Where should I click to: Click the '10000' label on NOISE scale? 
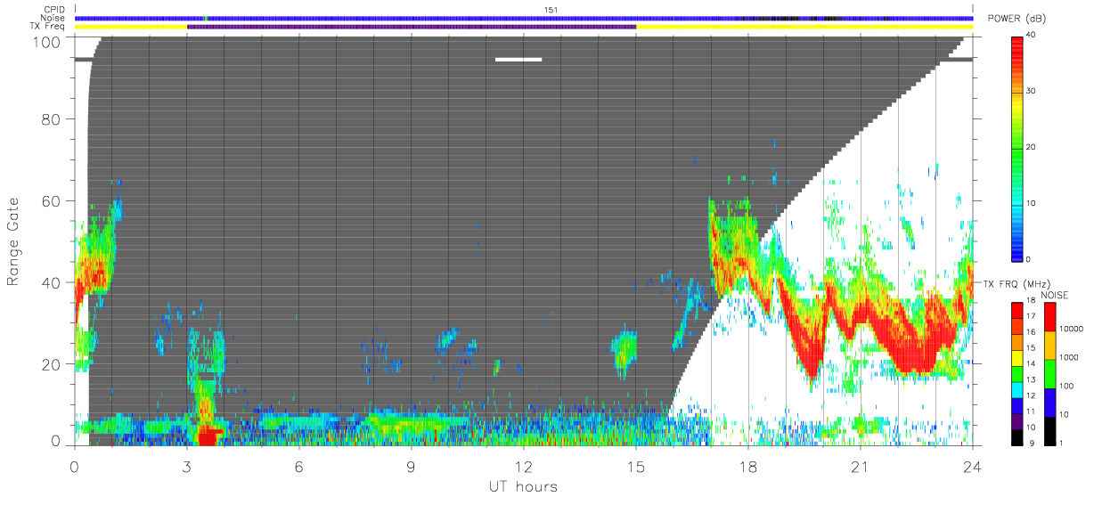point(1072,329)
